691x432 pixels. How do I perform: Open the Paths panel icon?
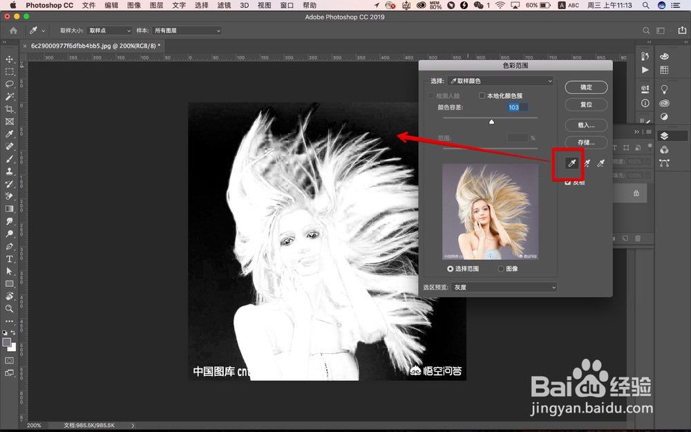point(665,163)
